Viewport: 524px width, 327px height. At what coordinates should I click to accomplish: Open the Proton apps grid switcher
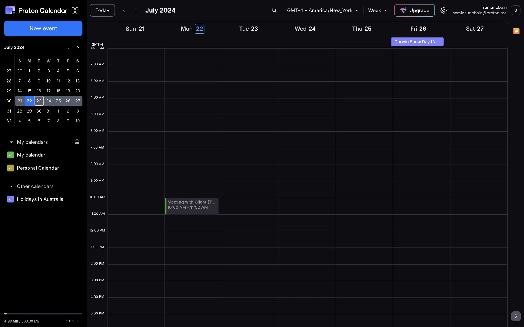[x=75, y=10]
